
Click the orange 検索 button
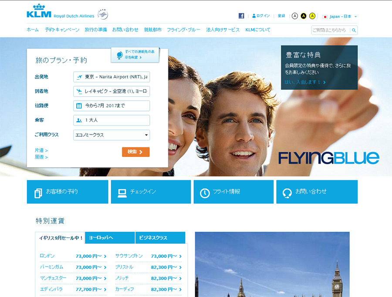point(136,152)
